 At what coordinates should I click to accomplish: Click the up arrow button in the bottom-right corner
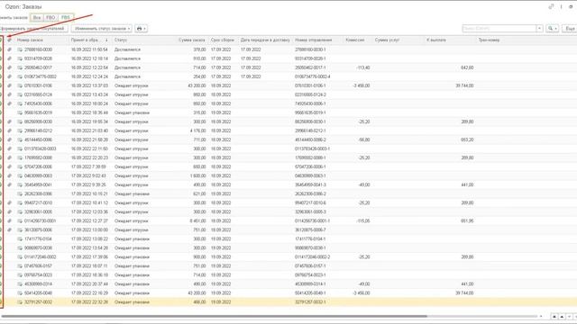pos(562,316)
